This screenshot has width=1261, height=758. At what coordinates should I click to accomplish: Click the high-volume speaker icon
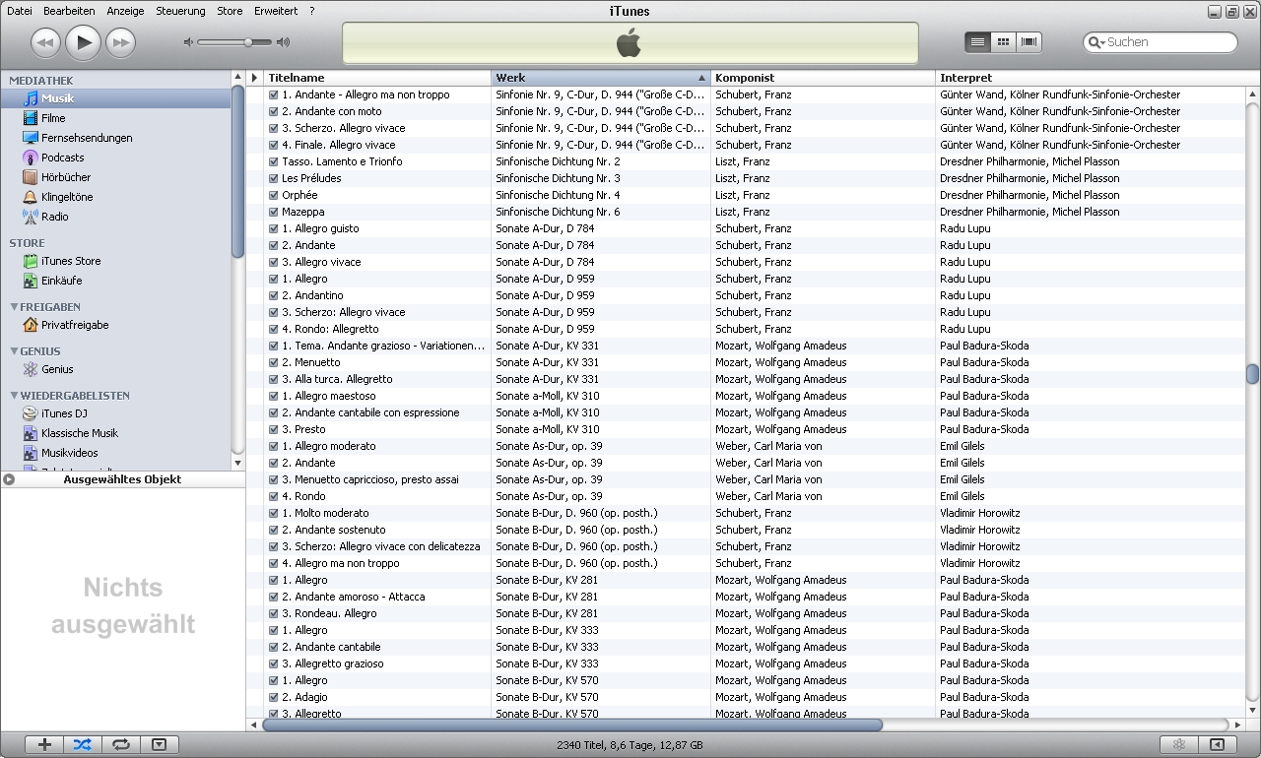click(x=283, y=42)
